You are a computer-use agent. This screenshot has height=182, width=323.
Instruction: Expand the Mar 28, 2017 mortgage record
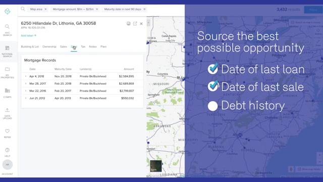tap(26, 83)
